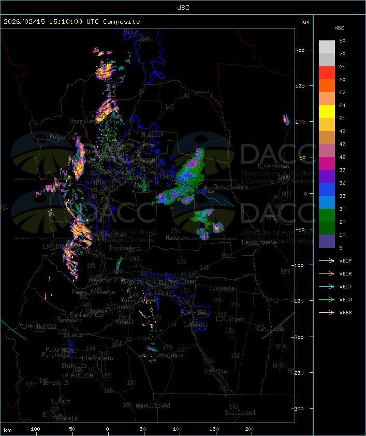Choose the amber 51-48 dBZ swatch
This screenshot has width=366, height=436.
click(x=327, y=125)
